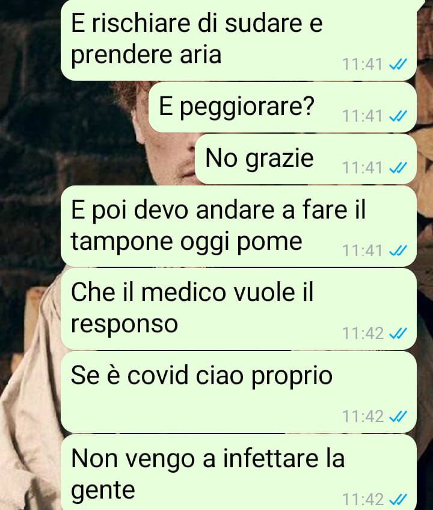Screen dimensions: 433x510
Task: Select the 'Che il medico vuole' message
Action: [239, 309]
